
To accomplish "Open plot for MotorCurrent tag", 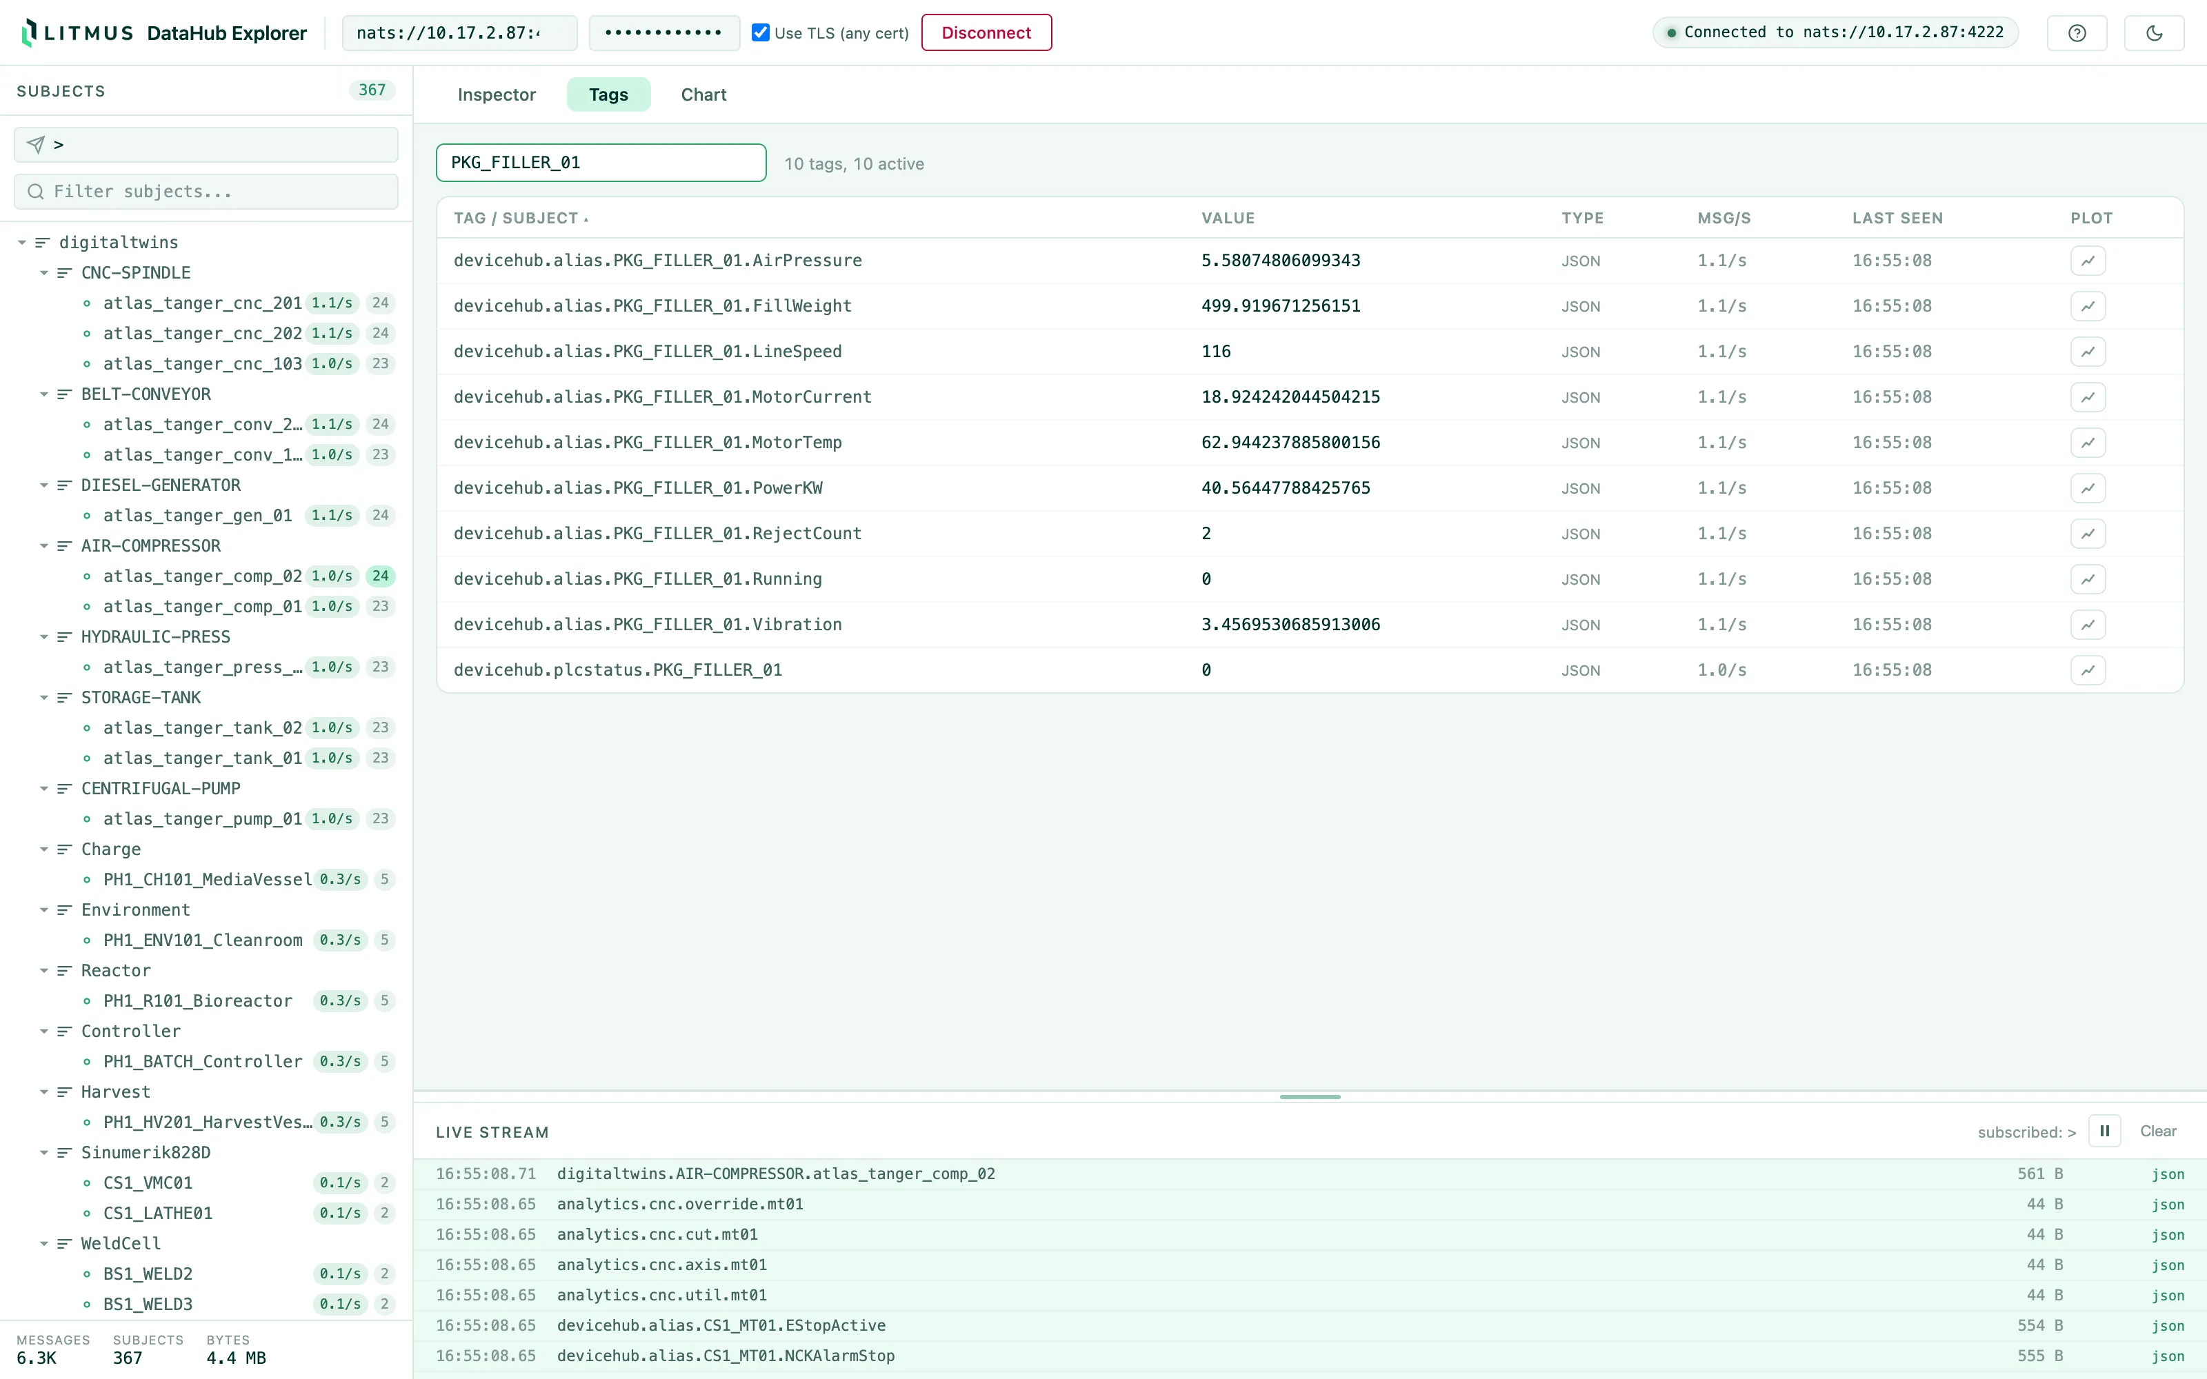I will (x=2088, y=398).
